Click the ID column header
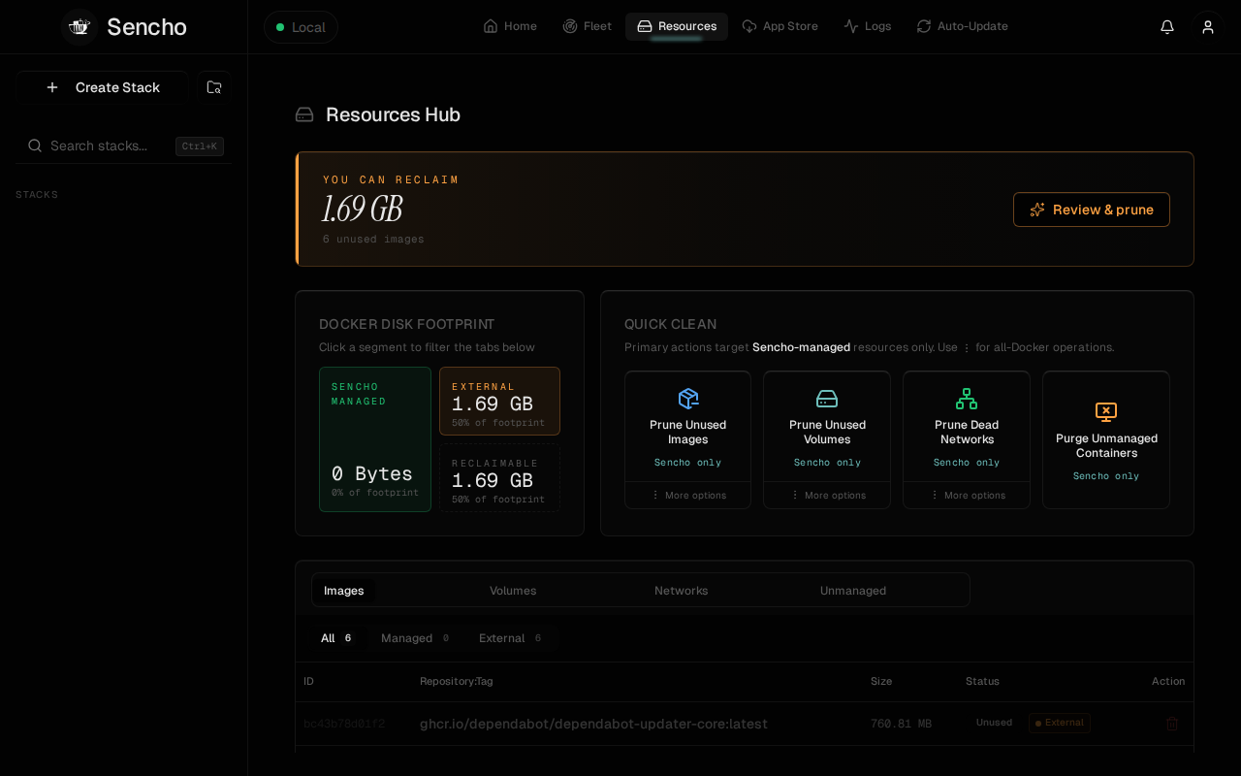This screenshot has height=776, width=1241. pyautogui.click(x=309, y=681)
